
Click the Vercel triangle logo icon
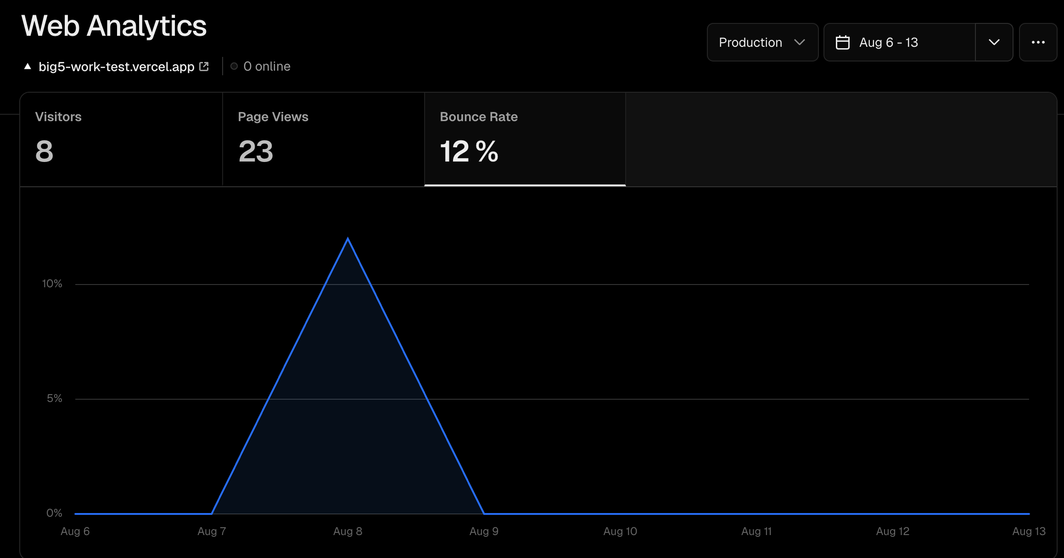[28, 67]
